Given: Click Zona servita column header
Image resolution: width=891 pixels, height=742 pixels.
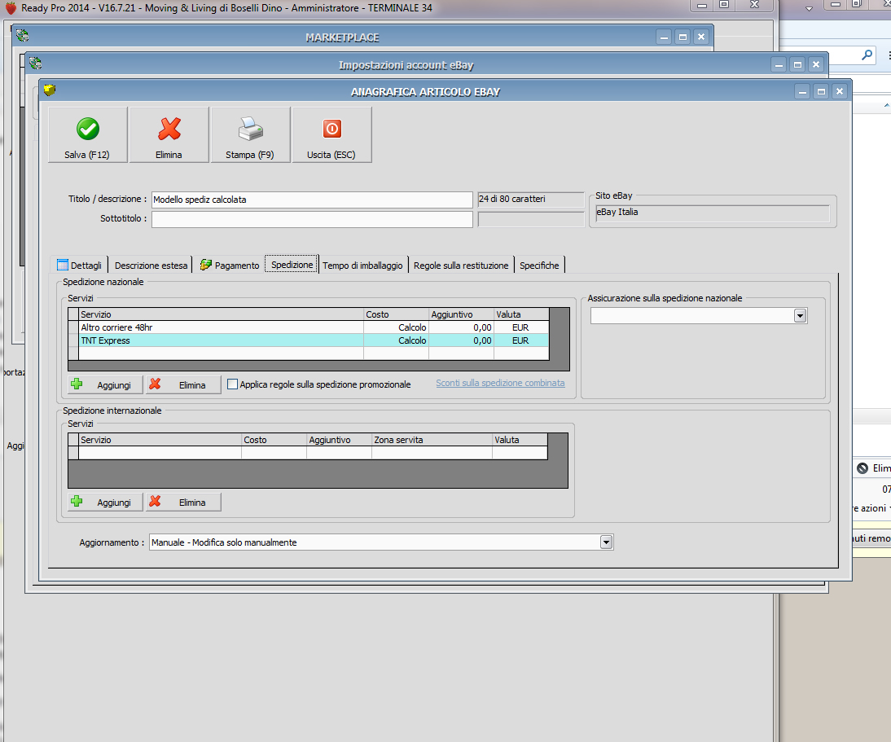Looking at the screenshot, I should coord(432,440).
